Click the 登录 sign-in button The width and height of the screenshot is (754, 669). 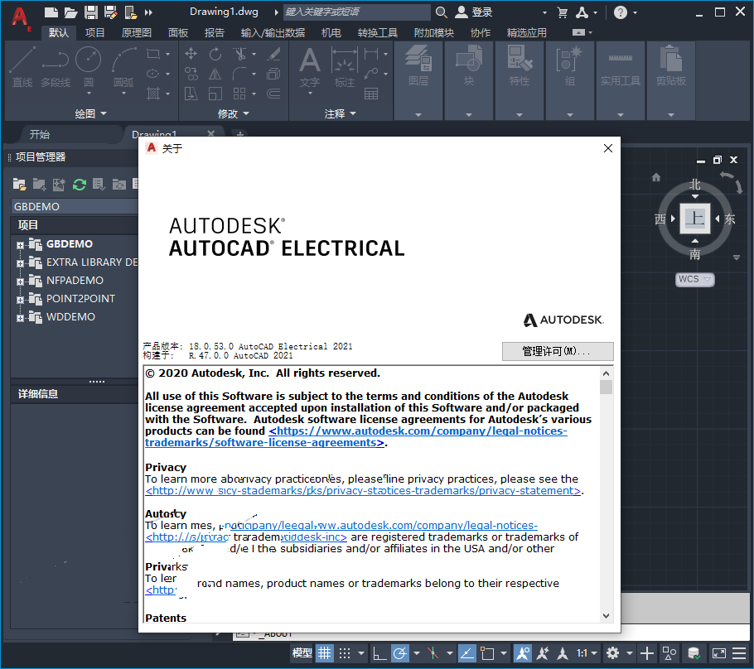point(474,12)
